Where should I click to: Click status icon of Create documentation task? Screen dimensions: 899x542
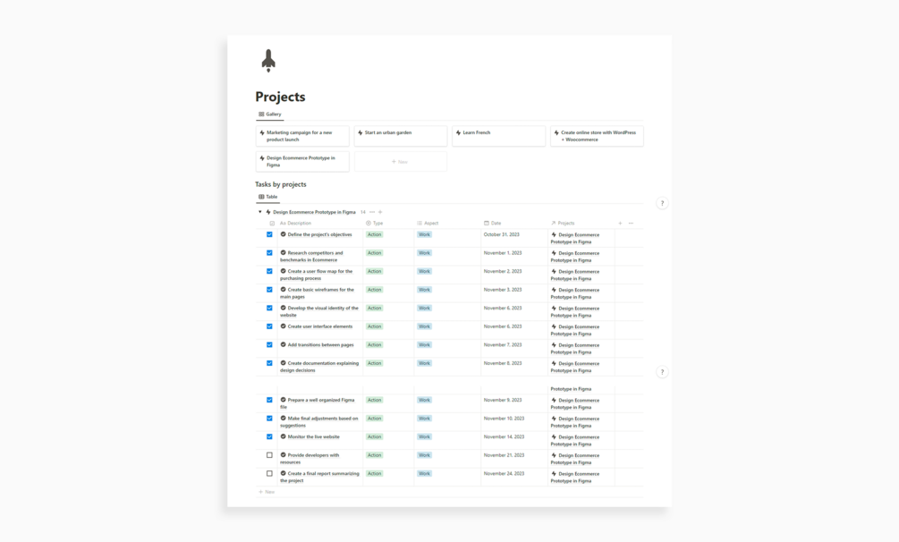[x=283, y=363]
